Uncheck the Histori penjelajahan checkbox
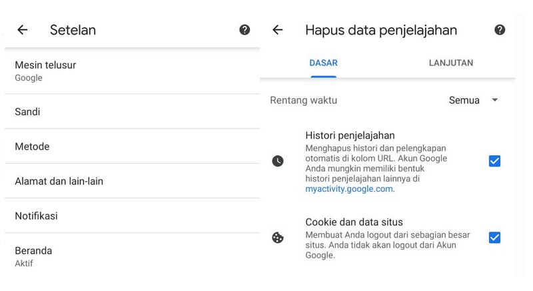 tap(494, 161)
